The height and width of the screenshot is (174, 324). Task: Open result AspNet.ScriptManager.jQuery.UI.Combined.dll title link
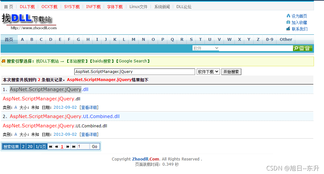coord(65,116)
